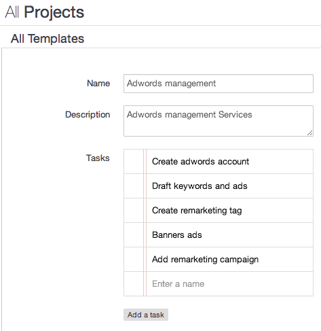Grab the Description textarea resize handle

pyautogui.click(x=310, y=133)
